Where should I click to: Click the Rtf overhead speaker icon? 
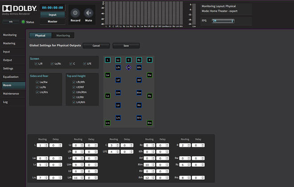(139, 80)
